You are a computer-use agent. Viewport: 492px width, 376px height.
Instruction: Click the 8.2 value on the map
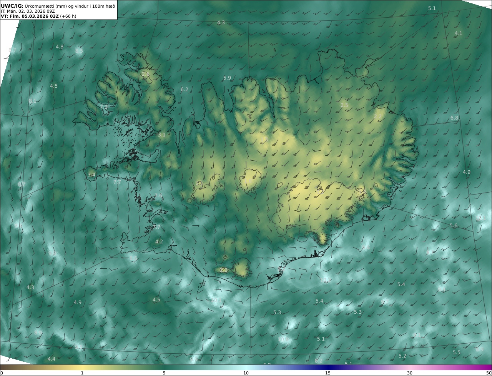pos(319,361)
